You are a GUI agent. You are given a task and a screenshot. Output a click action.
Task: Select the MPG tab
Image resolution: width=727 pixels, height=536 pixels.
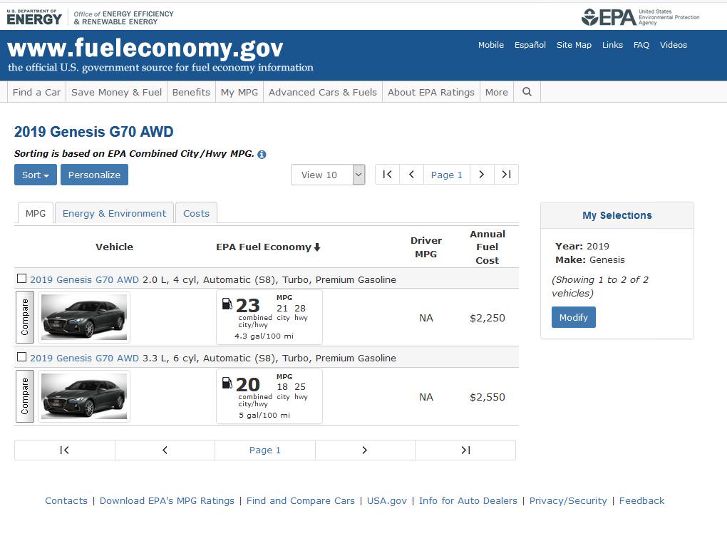(x=36, y=213)
